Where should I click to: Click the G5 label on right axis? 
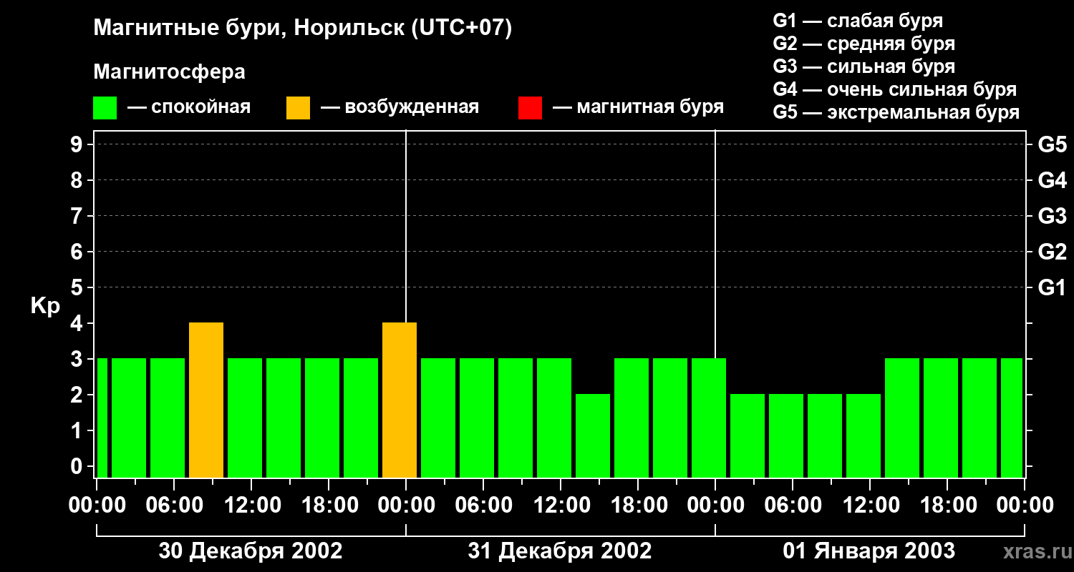(1053, 144)
